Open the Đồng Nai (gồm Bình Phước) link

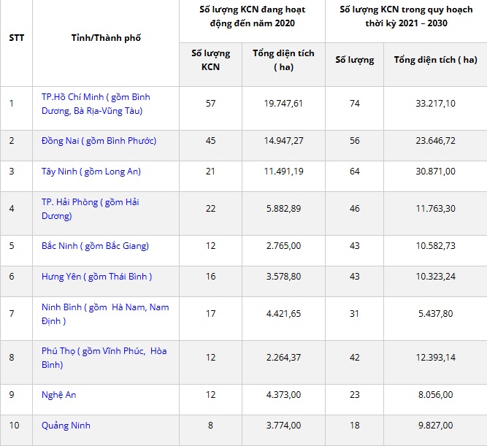(x=99, y=141)
